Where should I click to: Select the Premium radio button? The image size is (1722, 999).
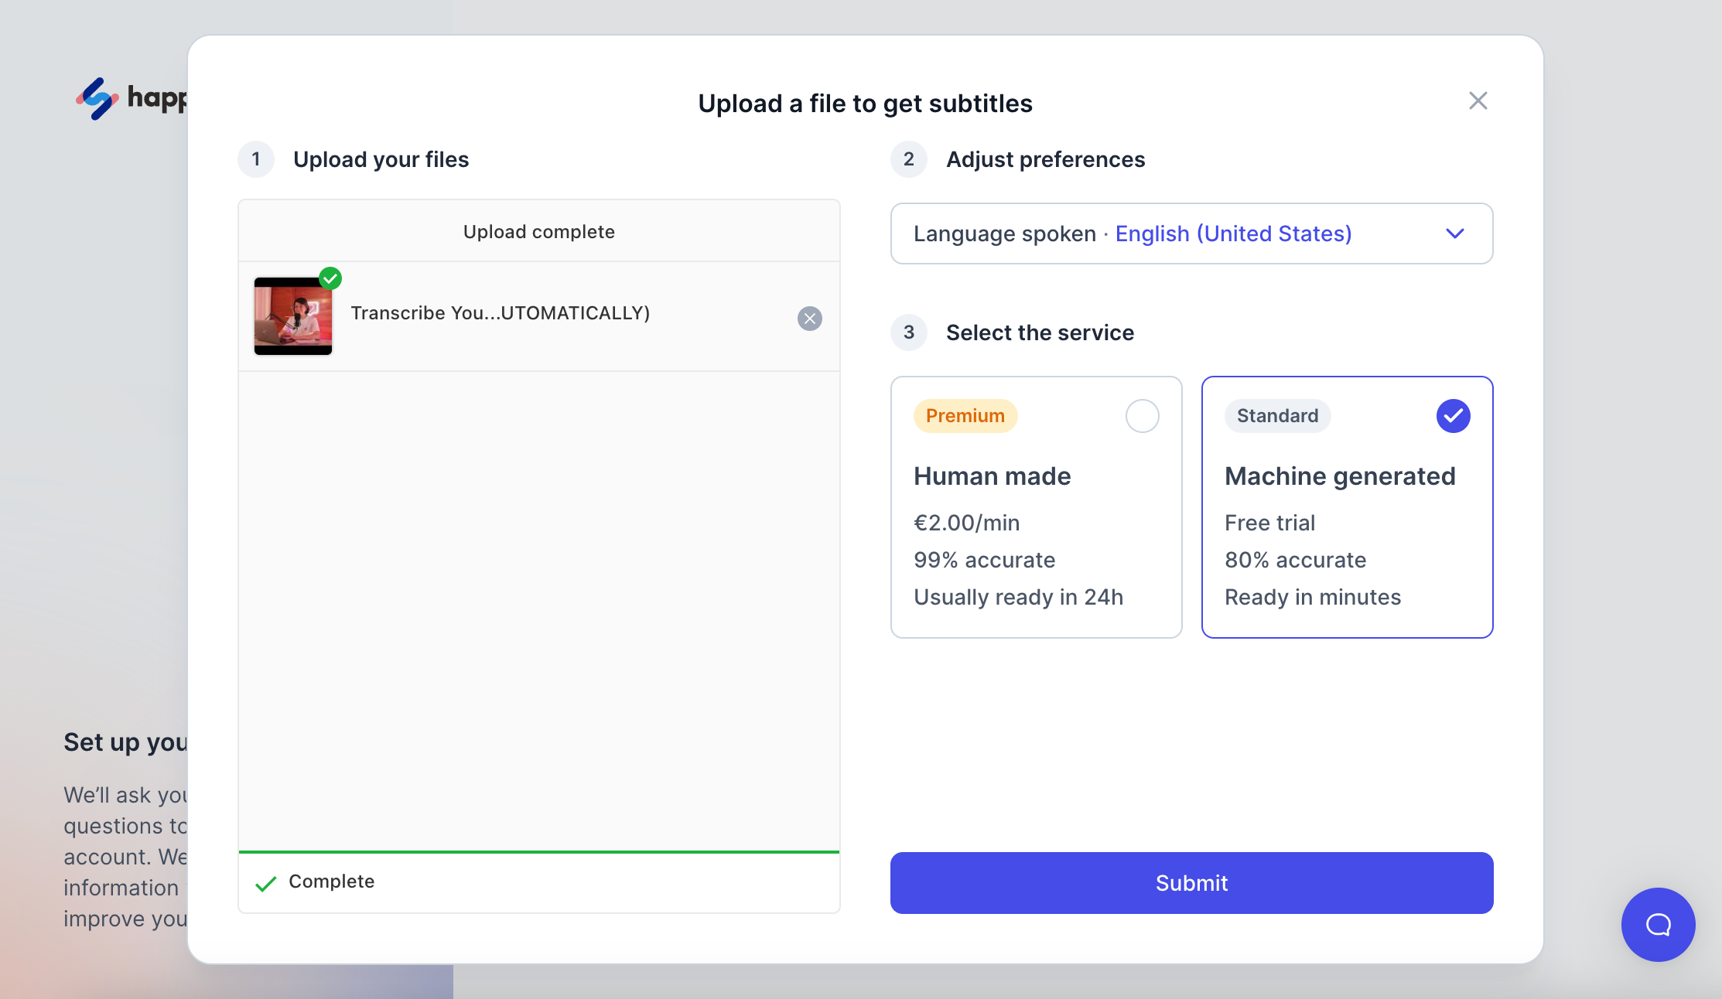click(x=1142, y=416)
